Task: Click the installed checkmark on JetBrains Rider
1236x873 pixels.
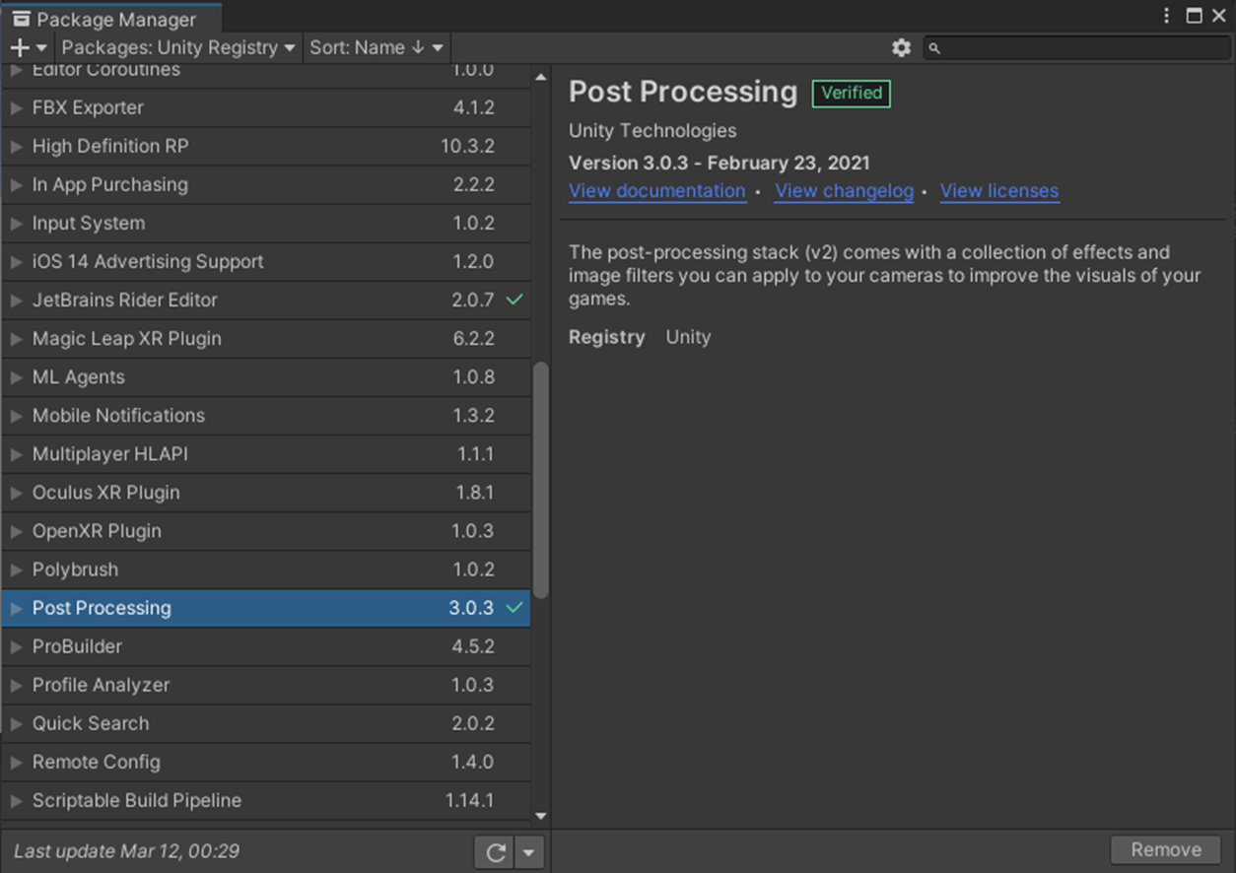Action: (514, 300)
